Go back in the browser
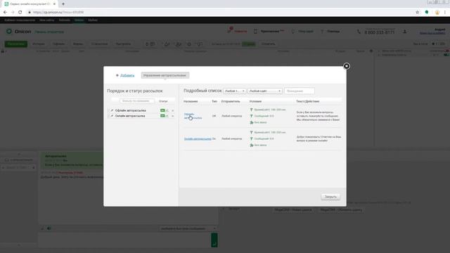The height and width of the screenshot is (253, 450). [5, 13]
